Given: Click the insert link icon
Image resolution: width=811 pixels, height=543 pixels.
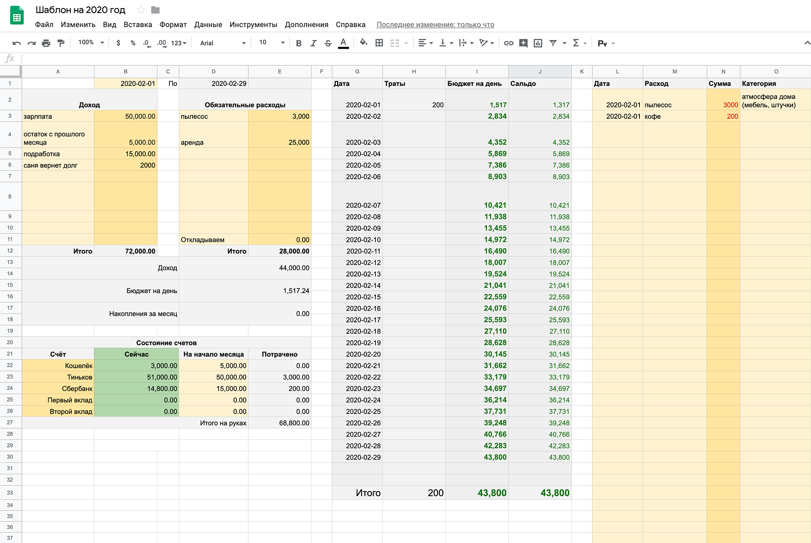Looking at the screenshot, I should pyautogui.click(x=508, y=43).
